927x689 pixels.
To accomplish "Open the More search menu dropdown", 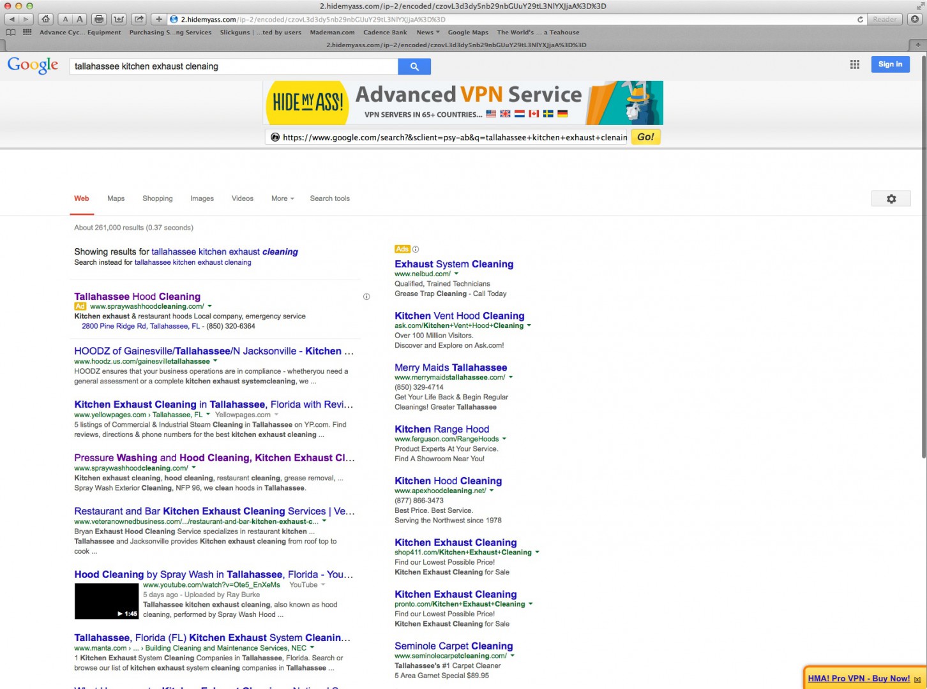I will (x=282, y=198).
